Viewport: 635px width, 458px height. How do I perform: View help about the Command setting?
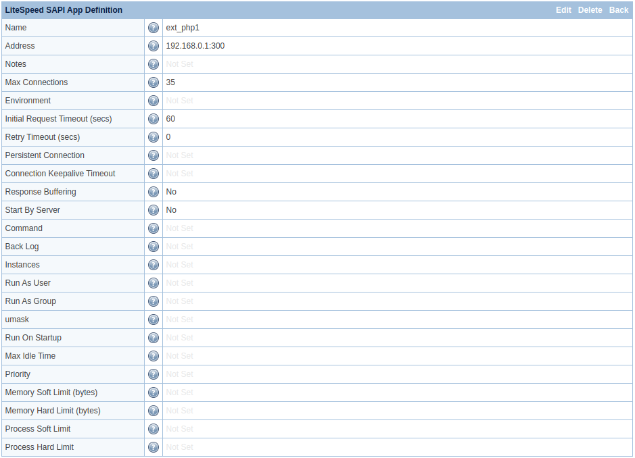click(x=154, y=228)
